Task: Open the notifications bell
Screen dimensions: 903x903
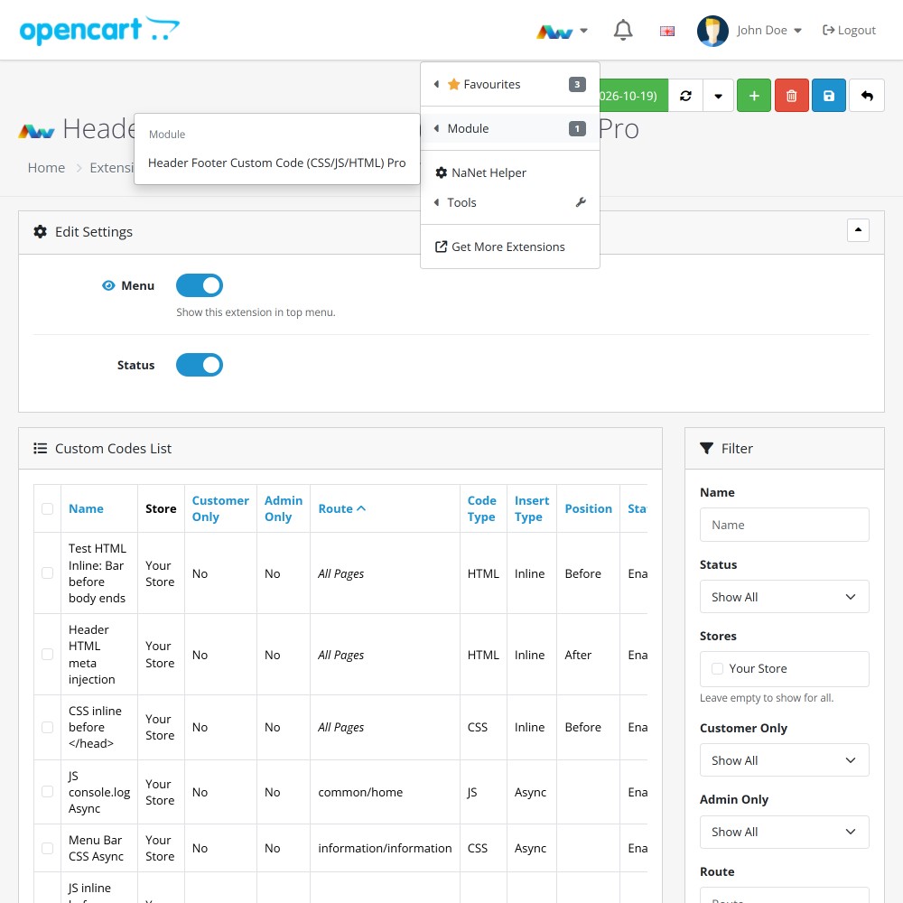Action: point(622,30)
